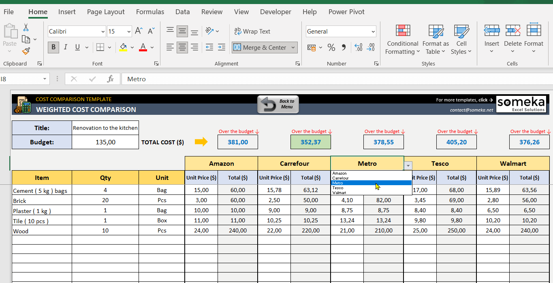Image resolution: width=553 pixels, height=283 pixels.
Task: Click the Back to Menu button
Action: (x=278, y=104)
